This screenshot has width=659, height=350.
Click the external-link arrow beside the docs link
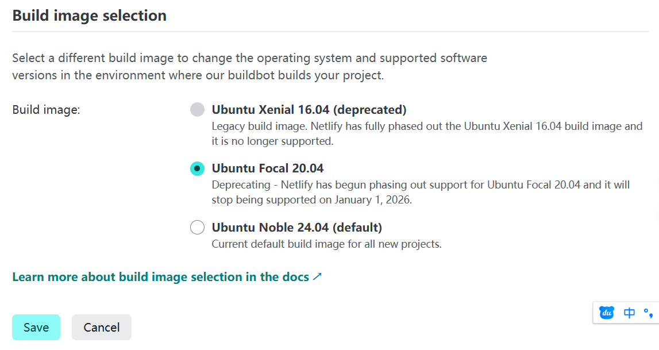tap(317, 276)
